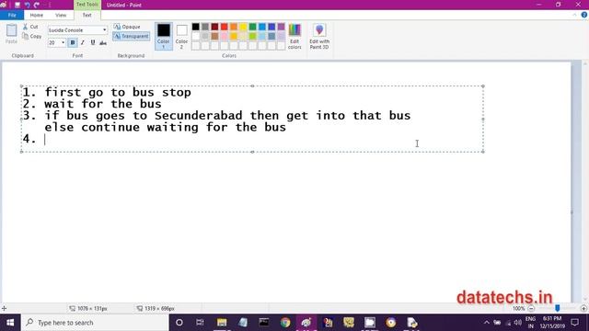Collapse the ribbon with the chevron

click(574, 15)
